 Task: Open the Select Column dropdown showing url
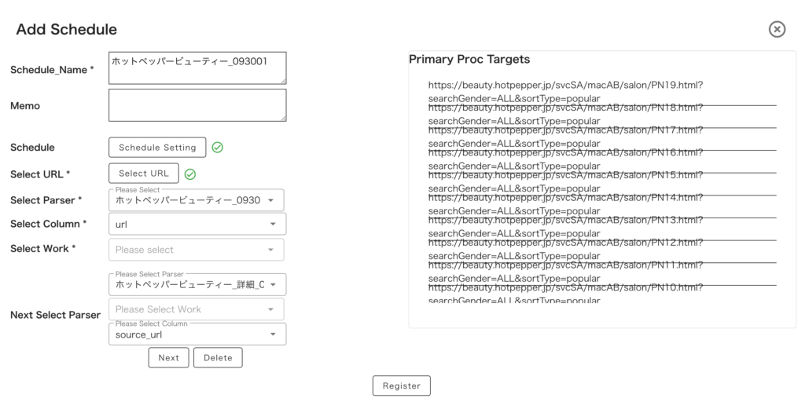[x=197, y=225]
